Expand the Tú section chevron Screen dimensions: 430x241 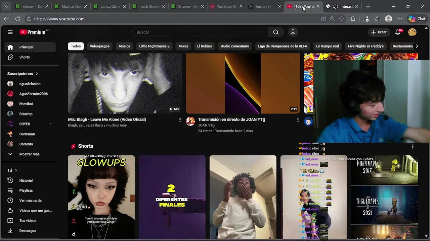(16, 170)
